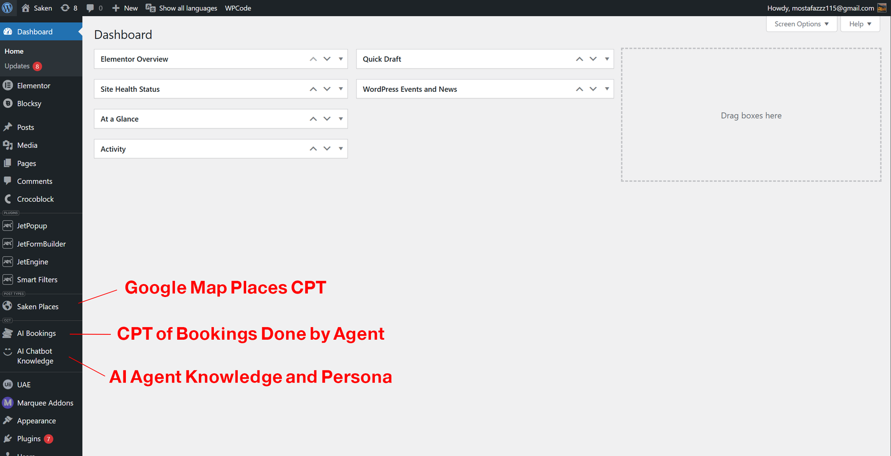Expand the Screen Options dropdown
This screenshot has width=891, height=456.
coord(801,24)
